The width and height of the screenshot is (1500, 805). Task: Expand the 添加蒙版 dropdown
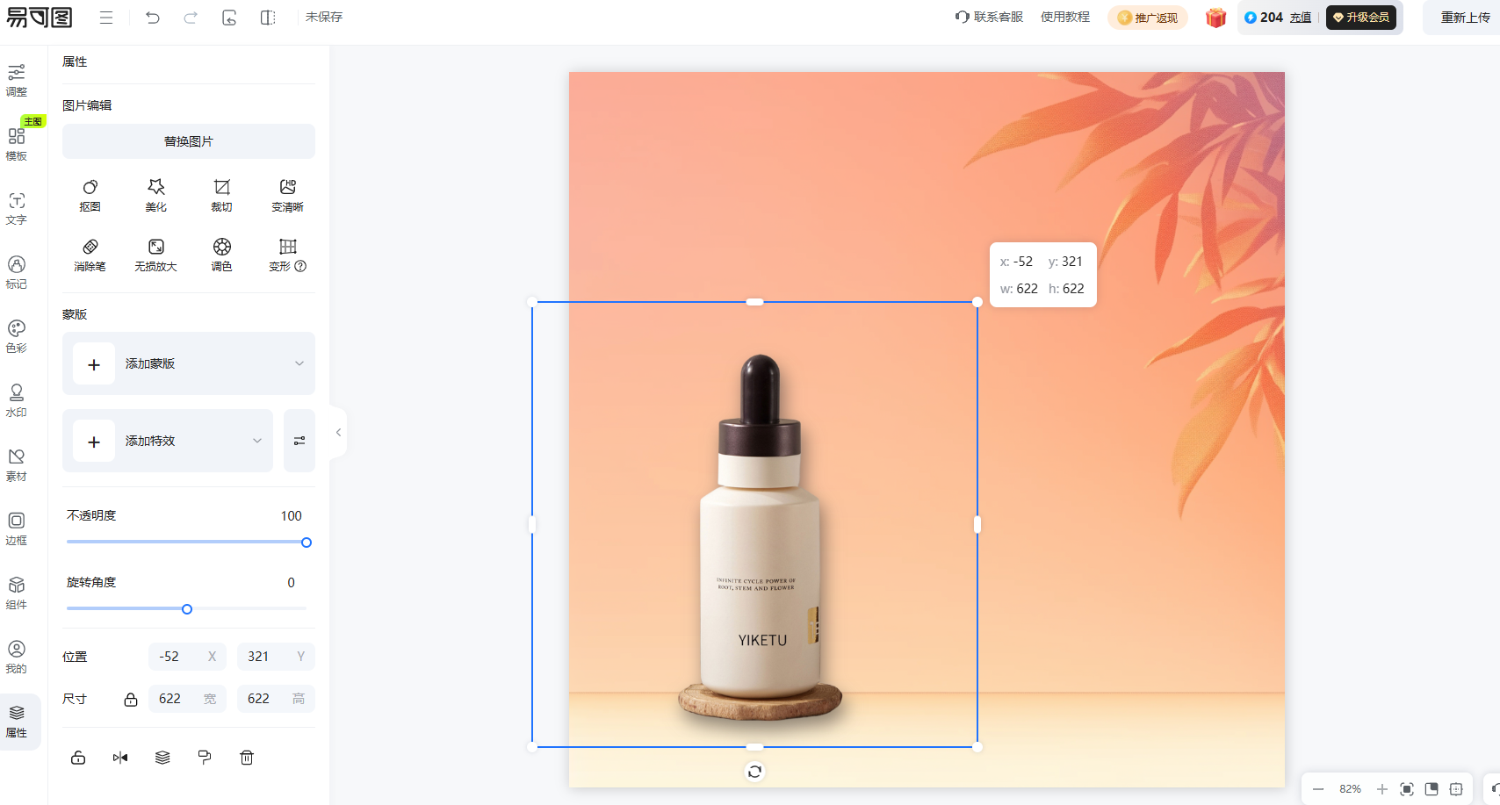[x=299, y=363]
